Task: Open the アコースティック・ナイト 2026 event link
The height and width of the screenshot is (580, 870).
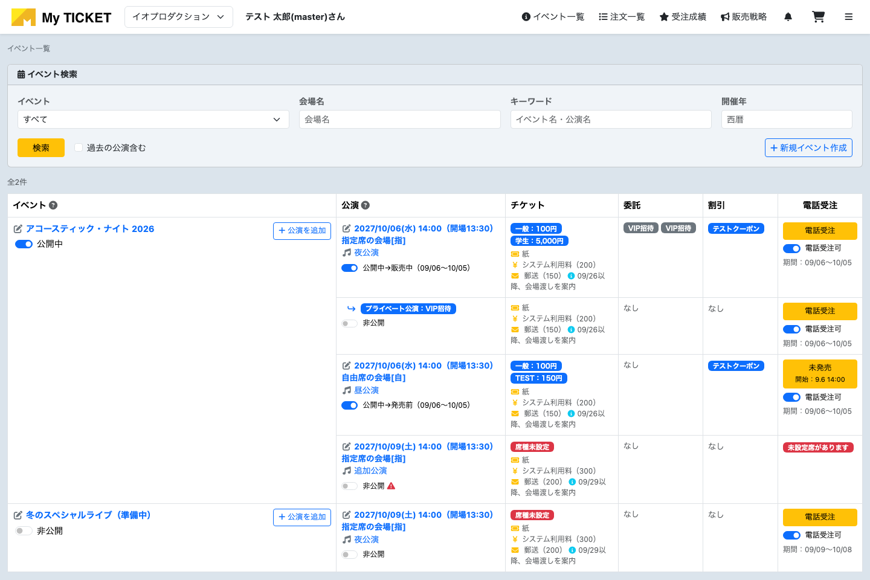Action: click(x=90, y=229)
